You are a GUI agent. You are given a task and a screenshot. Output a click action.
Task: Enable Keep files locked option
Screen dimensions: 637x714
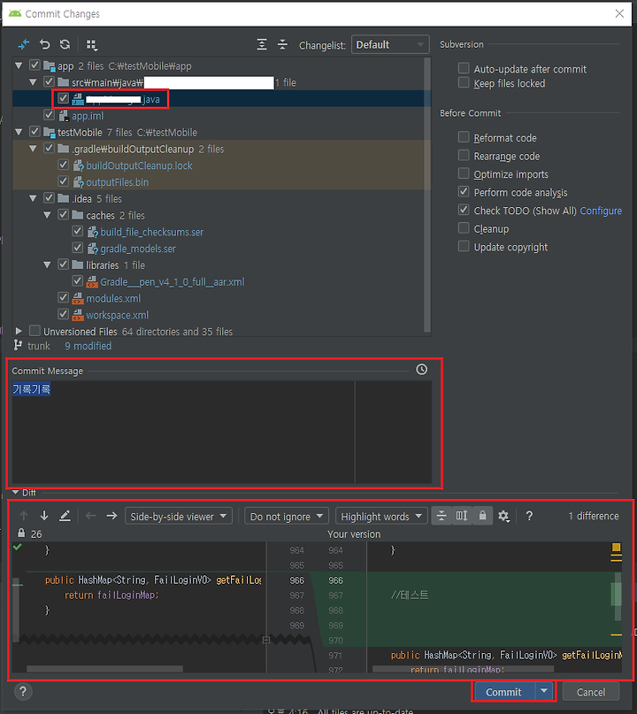[464, 82]
